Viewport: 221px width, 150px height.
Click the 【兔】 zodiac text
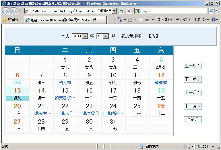tap(153, 36)
